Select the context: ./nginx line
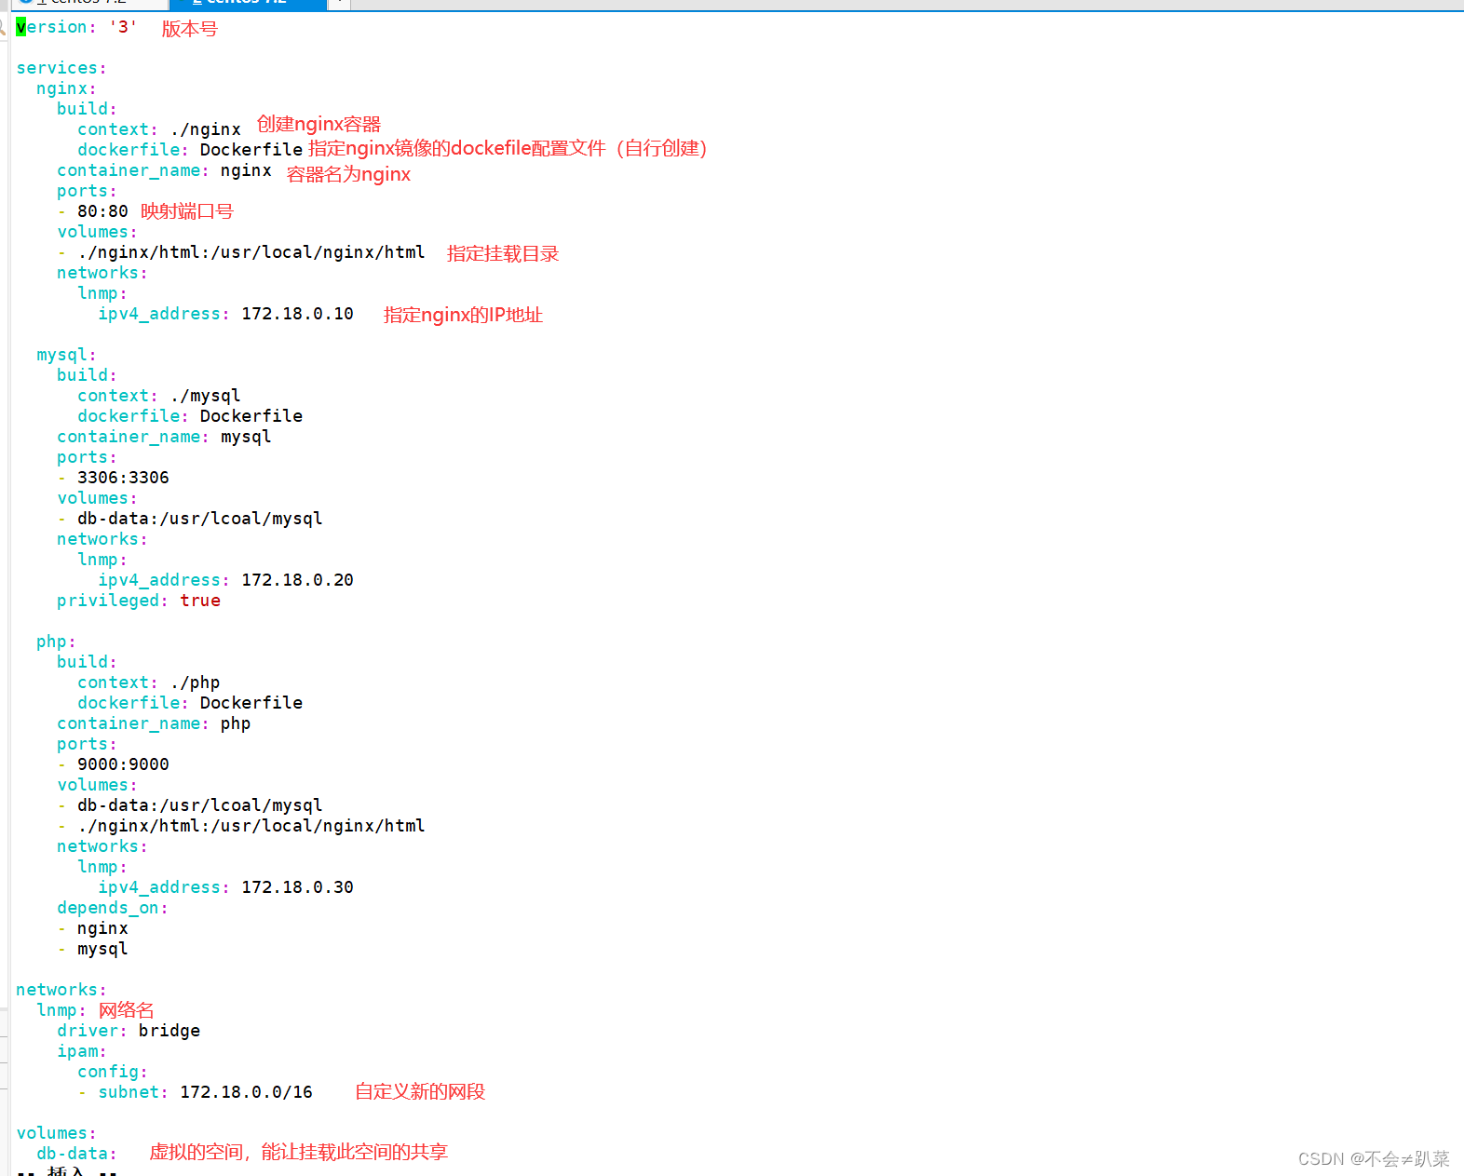The height and width of the screenshot is (1176, 1464). (159, 129)
